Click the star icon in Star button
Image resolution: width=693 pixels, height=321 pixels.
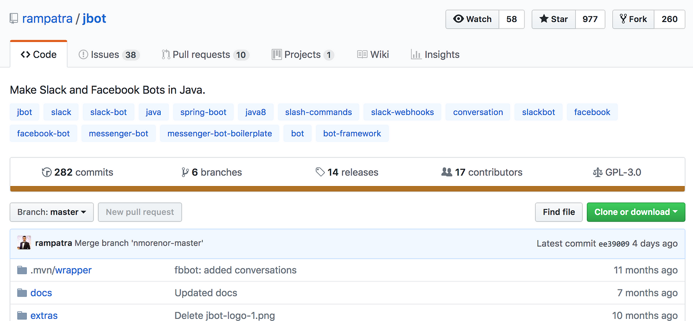tap(544, 19)
